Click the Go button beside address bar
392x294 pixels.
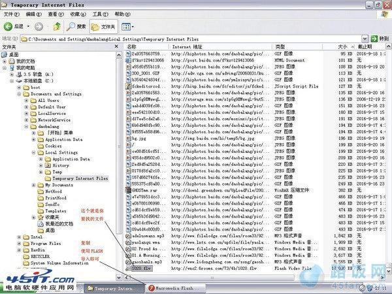pyautogui.click(x=380, y=39)
